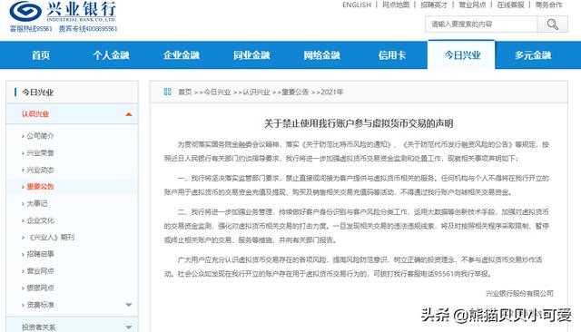This screenshot has height=332, width=581.
Task: Open the 商务合作 top link
Action: pos(548,5)
